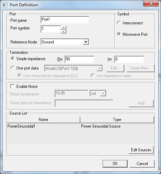Screen dimensions: 161x174
Task: Confirm with the OK button
Action: coord(115,164)
